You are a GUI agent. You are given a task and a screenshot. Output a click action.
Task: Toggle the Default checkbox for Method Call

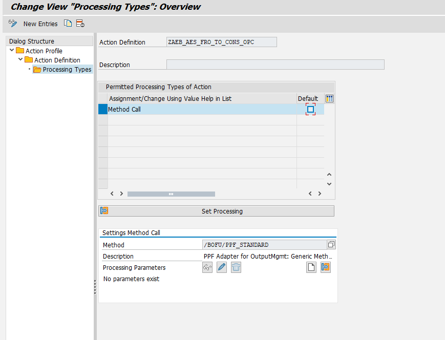[x=310, y=109]
